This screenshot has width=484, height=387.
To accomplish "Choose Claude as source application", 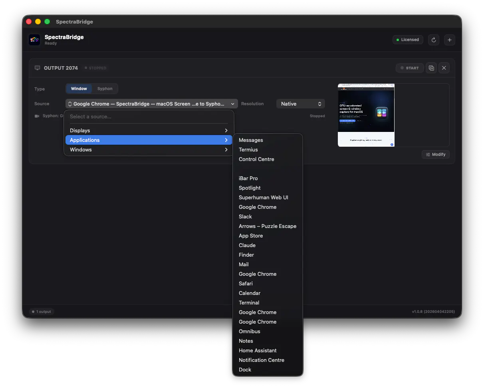I will pos(268,245).
